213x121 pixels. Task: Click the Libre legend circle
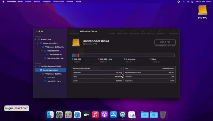(x=151, y=59)
